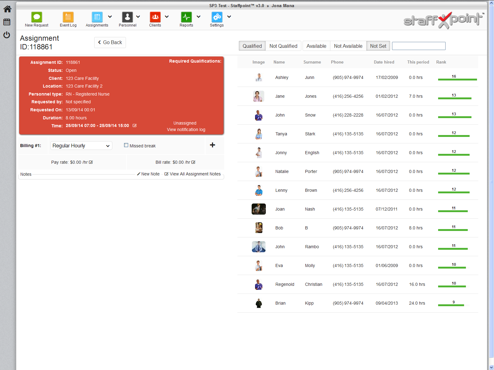494x370 pixels.
Task: Switch to the Qualified tab
Action: 252,46
